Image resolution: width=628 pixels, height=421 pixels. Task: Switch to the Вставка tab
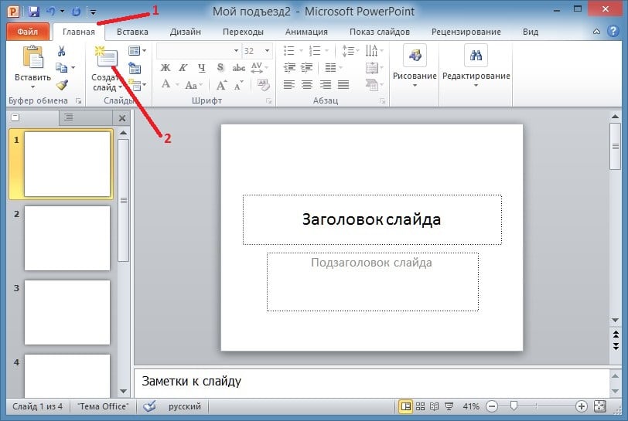click(132, 32)
